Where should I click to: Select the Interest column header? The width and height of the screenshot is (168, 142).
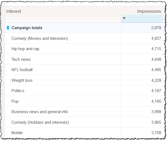click(14, 11)
